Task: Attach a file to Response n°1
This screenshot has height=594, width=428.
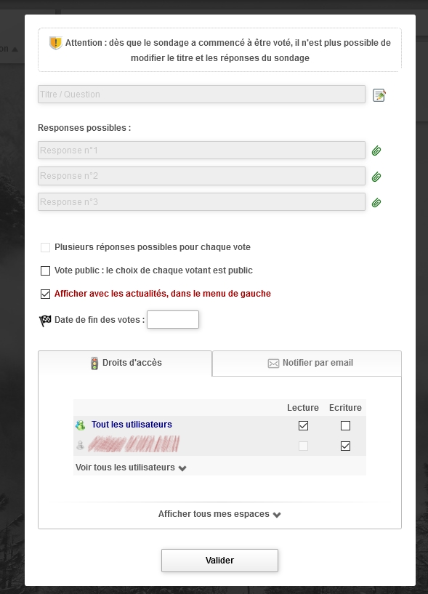Action: coord(376,150)
